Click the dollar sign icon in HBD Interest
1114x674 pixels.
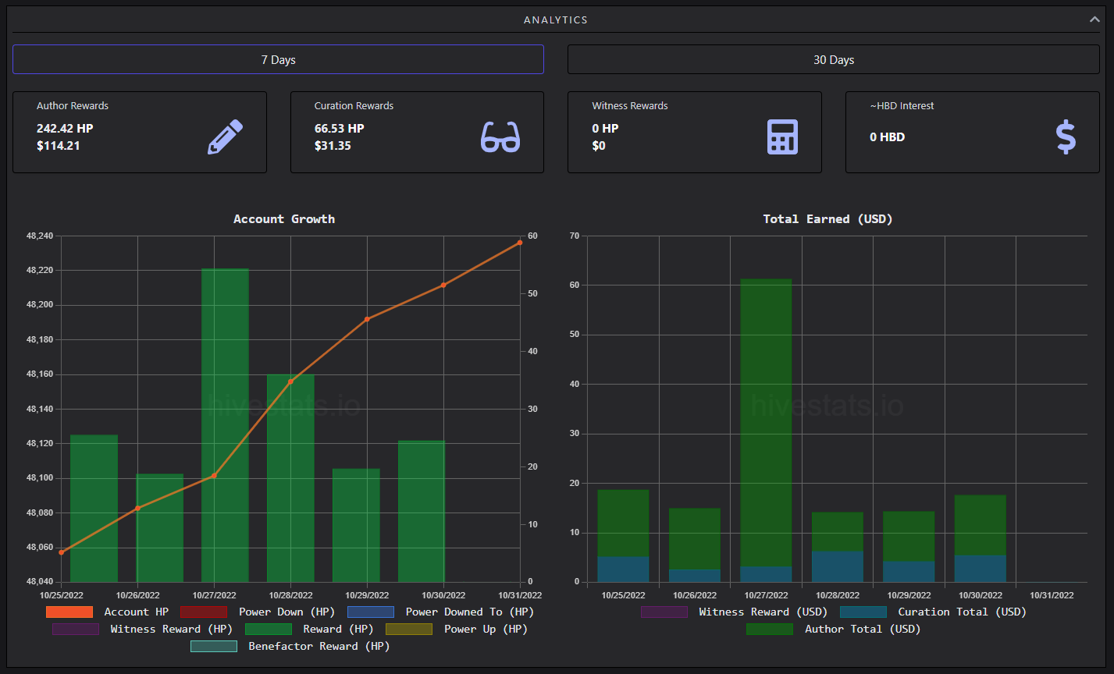1066,137
